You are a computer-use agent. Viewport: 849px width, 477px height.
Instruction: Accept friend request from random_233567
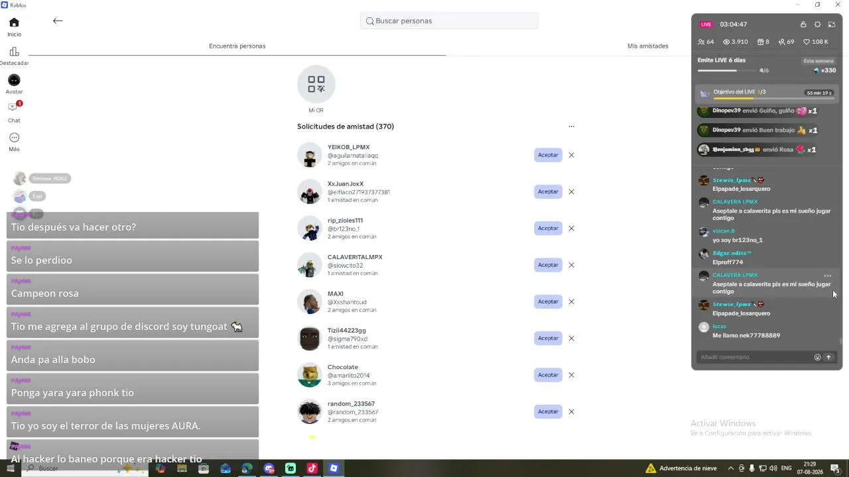pos(548,411)
